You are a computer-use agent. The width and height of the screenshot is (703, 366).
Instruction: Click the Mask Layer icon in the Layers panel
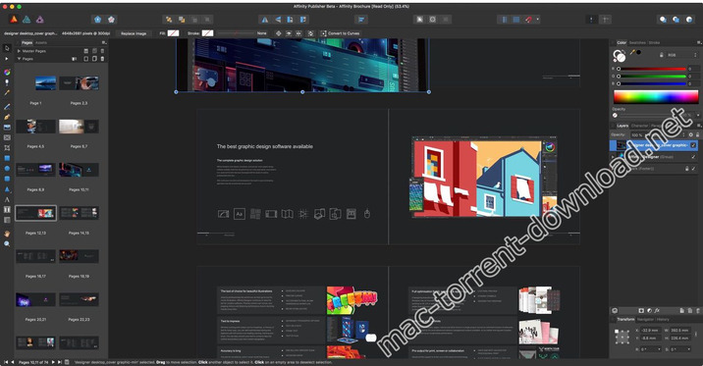[x=641, y=310]
